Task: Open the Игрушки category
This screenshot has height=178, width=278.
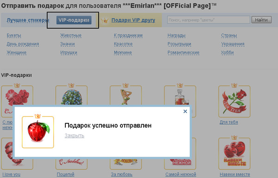Action: pyautogui.click(x=69, y=53)
